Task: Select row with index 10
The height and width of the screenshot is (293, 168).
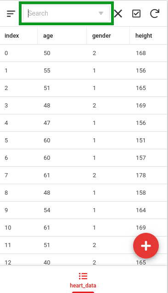Action: [x=84, y=228]
